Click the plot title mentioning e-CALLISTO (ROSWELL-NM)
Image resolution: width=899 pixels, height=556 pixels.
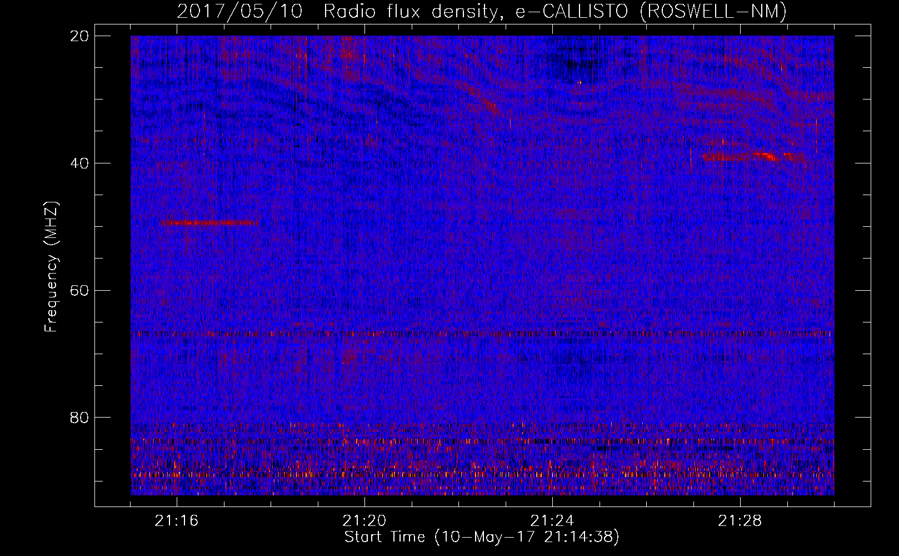coord(482,11)
